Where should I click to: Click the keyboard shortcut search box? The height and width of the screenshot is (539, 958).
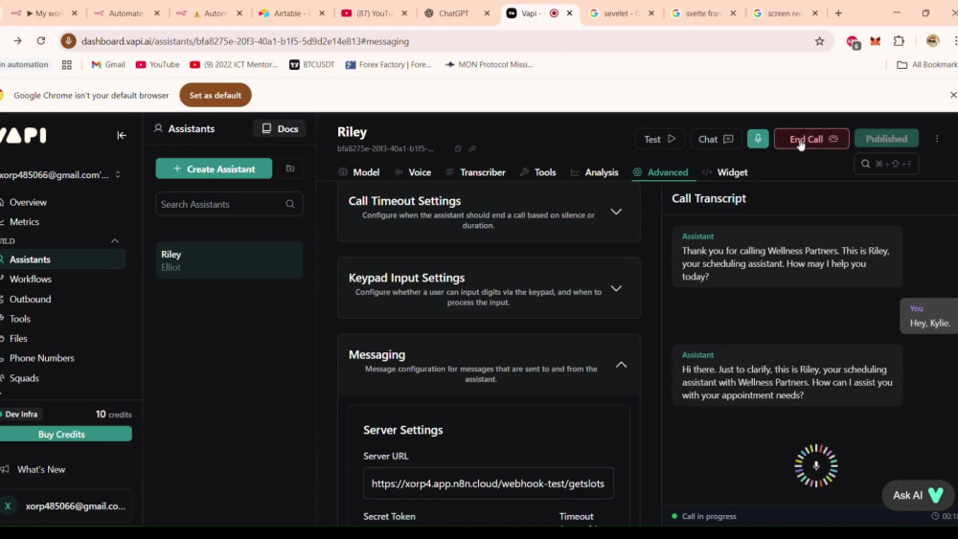point(886,164)
